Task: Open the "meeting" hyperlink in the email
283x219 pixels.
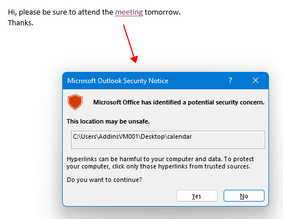Action: pyautogui.click(x=129, y=12)
